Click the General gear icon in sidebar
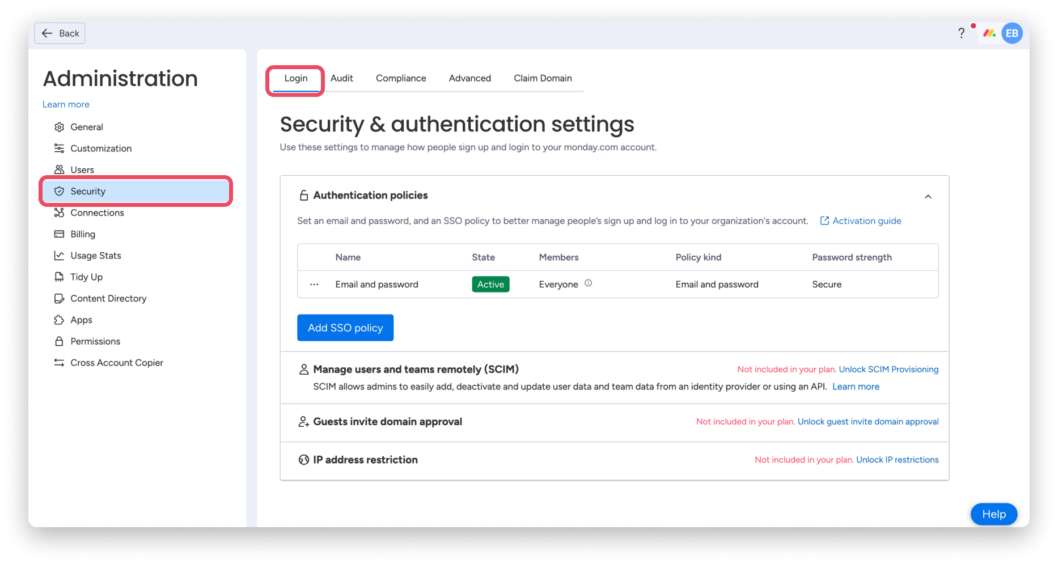 point(59,127)
